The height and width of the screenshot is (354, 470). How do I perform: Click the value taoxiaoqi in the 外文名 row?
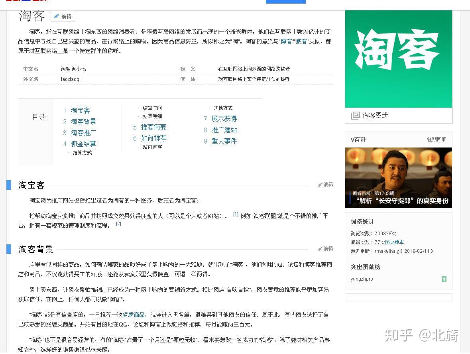[x=71, y=79]
